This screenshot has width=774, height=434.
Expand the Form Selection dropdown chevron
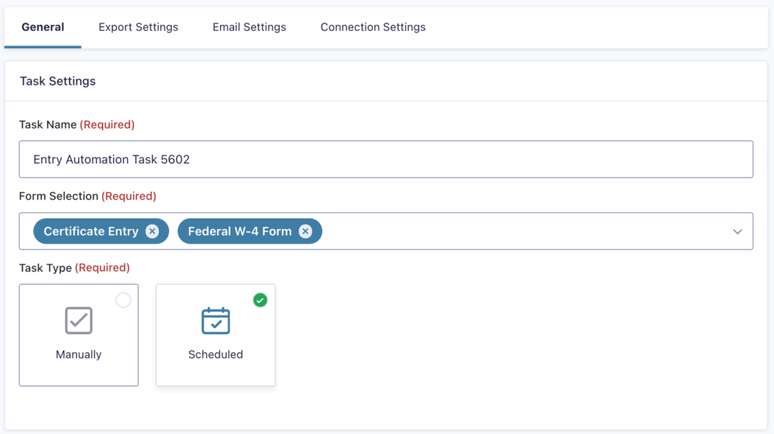pyautogui.click(x=738, y=231)
